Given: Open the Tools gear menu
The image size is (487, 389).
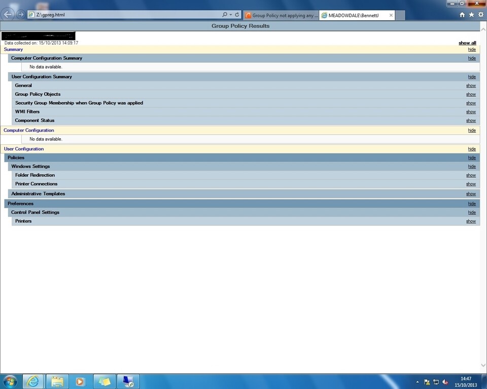Looking at the screenshot, I should [480, 14].
